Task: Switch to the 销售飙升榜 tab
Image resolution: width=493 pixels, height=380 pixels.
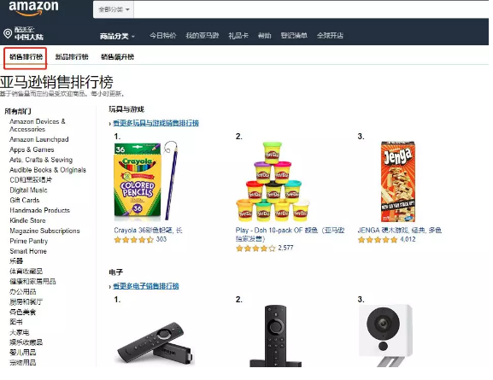Action: click(117, 57)
